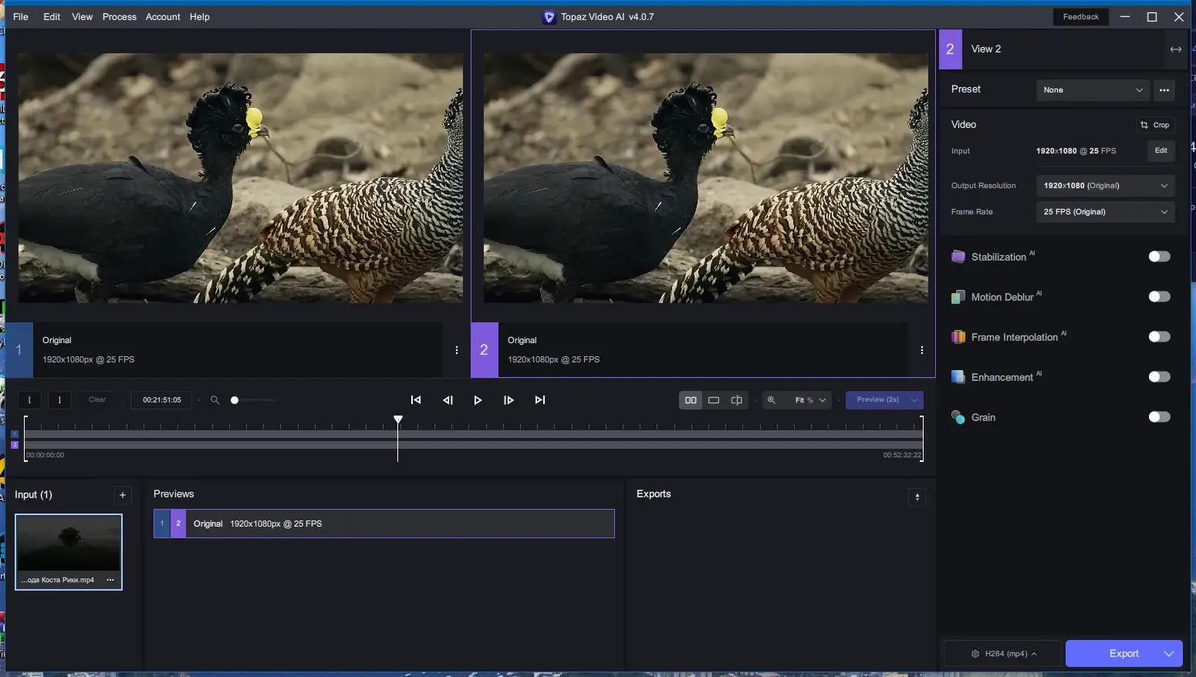Enable the Stabilization AI toggle
The height and width of the screenshot is (677, 1196).
pyautogui.click(x=1159, y=256)
